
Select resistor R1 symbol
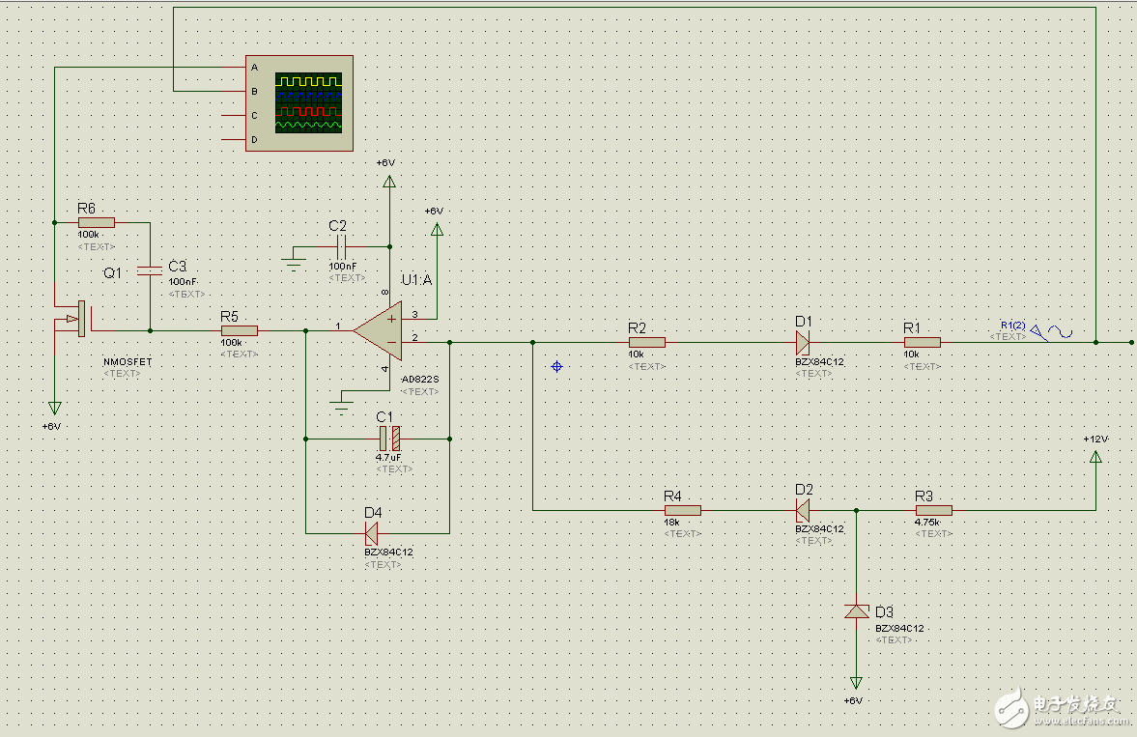pyautogui.click(x=923, y=342)
